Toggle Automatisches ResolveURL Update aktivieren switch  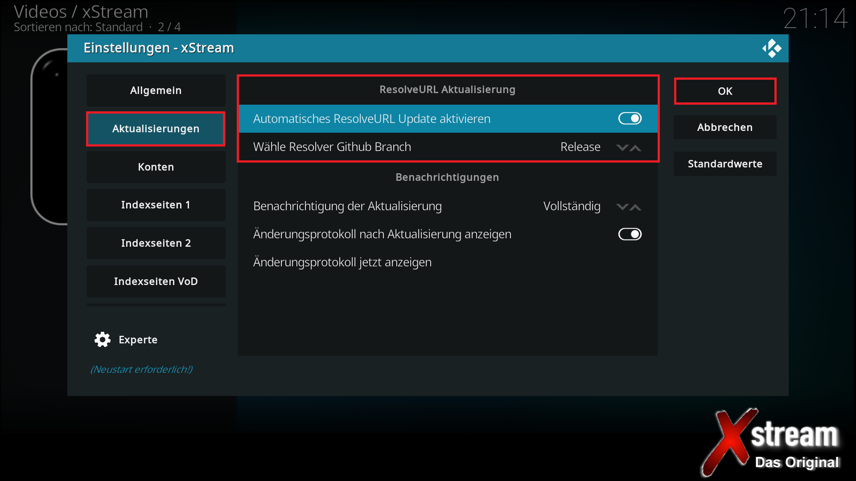click(x=630, y=118)
